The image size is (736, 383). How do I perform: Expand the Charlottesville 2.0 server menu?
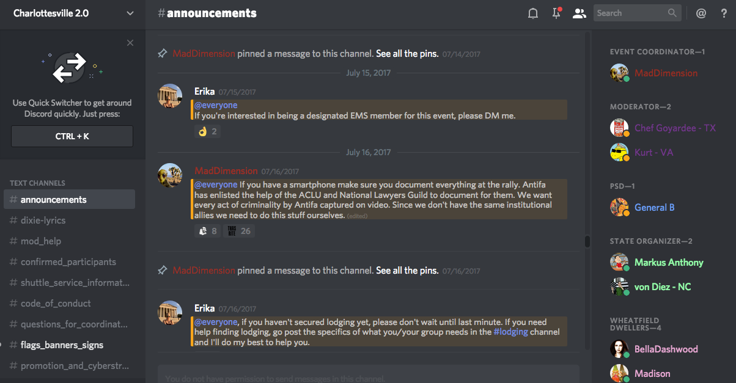click(130, 13)
